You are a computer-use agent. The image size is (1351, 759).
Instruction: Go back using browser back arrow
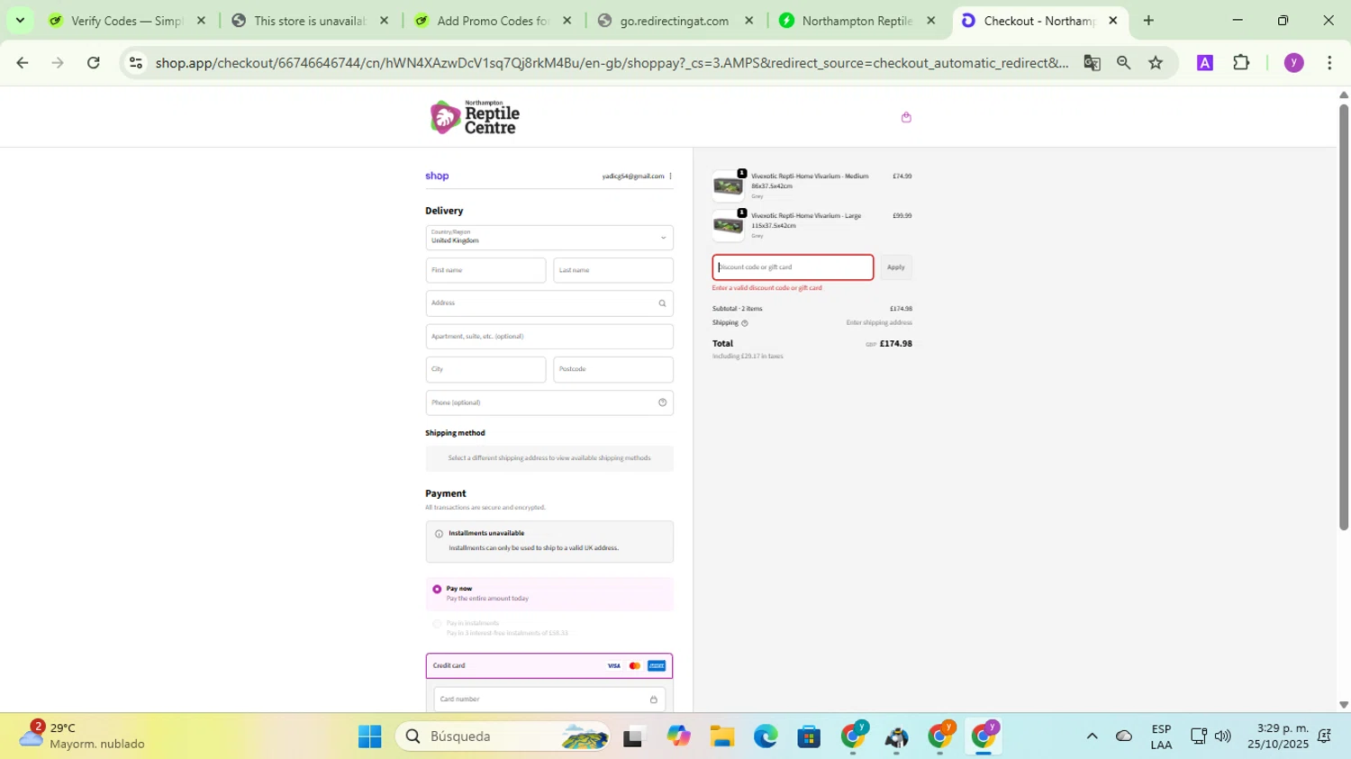[x=23, y=63]
